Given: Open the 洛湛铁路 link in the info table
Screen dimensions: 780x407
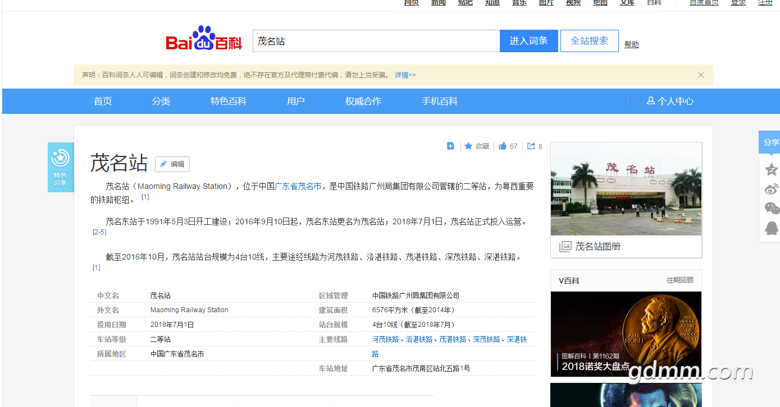Looking at the screenshot, I should click(419, 339).
